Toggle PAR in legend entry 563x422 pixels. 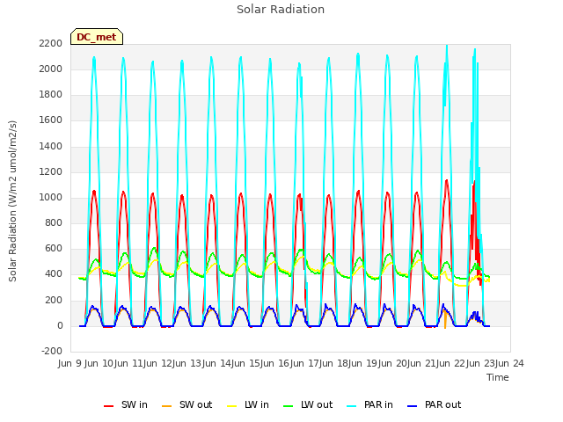[x=369, y=404]
